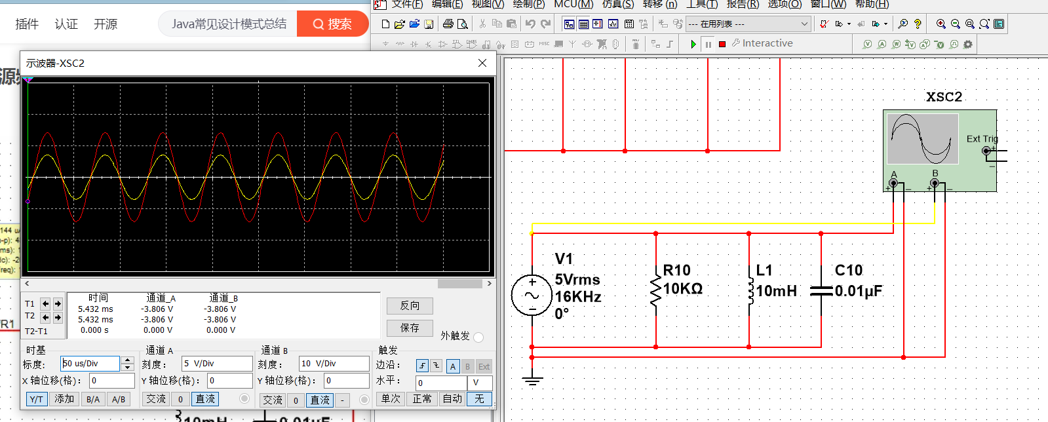
Task: Place a power probe (W)
Action: [896, 44]
